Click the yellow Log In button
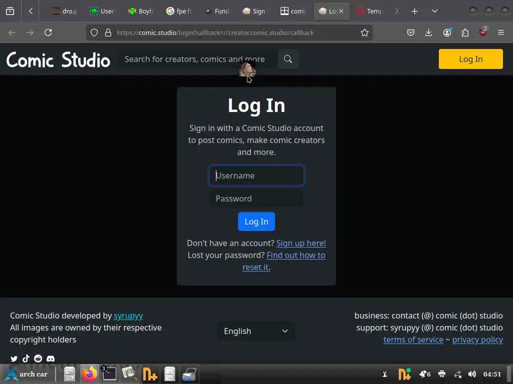Viewport: 513px width, 384px height. point(470,59)
